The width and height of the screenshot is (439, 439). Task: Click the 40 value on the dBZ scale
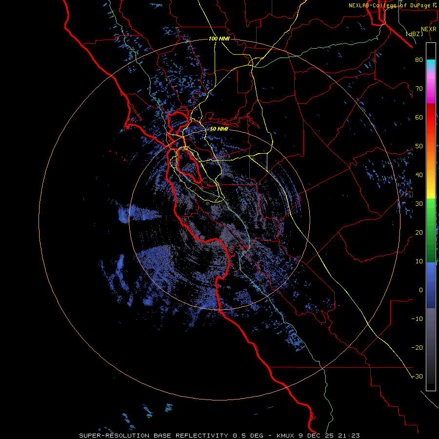419,175
